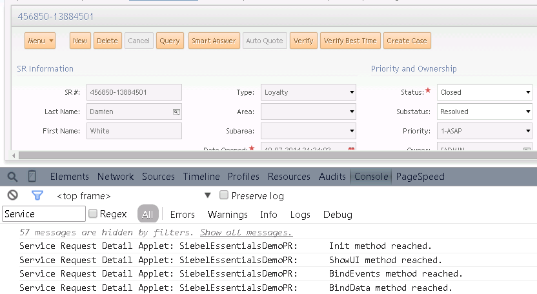Click the Last Name field showing Damien
This screenshot has width=537, height=294.
pyautogui.click(x=134, y=112)
